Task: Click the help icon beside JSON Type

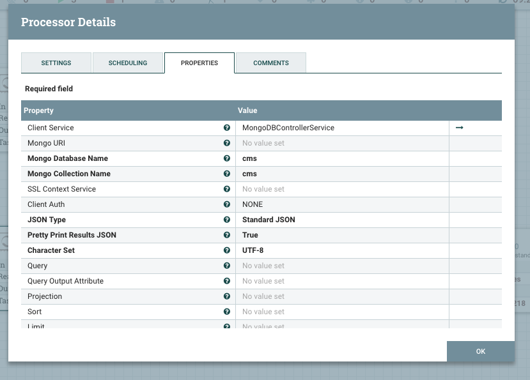Action: [227, 220]
